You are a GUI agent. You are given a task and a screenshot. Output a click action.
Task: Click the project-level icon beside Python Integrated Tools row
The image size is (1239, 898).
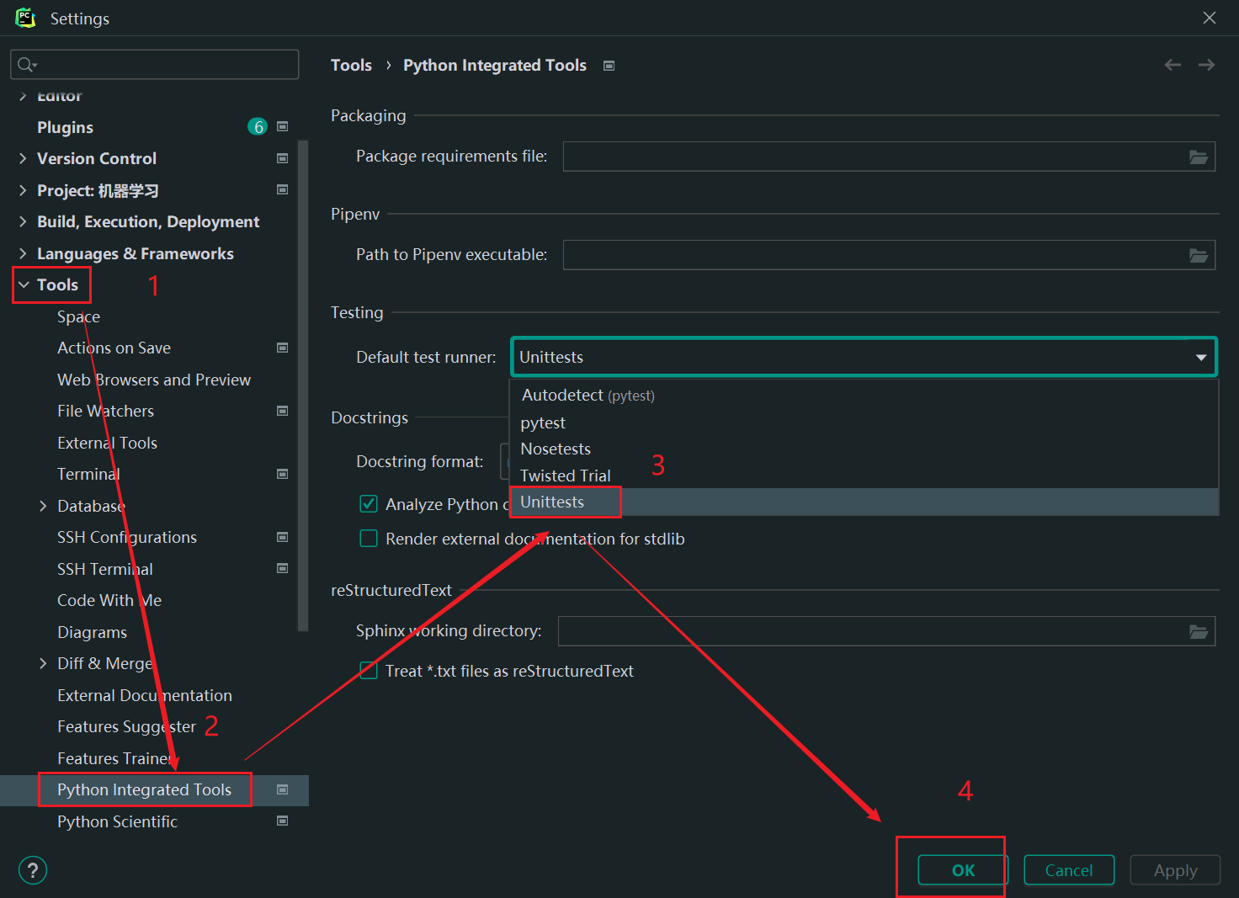(283, 789)
